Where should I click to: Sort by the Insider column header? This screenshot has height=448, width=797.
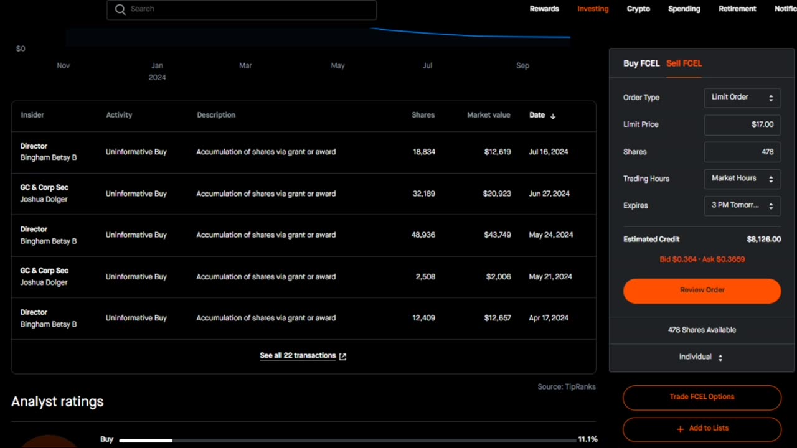(x=32, y=115)
